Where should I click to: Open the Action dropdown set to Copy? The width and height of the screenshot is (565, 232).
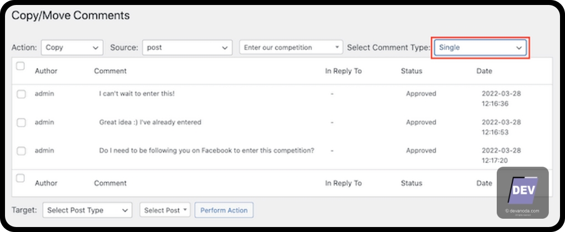[72, 48]
